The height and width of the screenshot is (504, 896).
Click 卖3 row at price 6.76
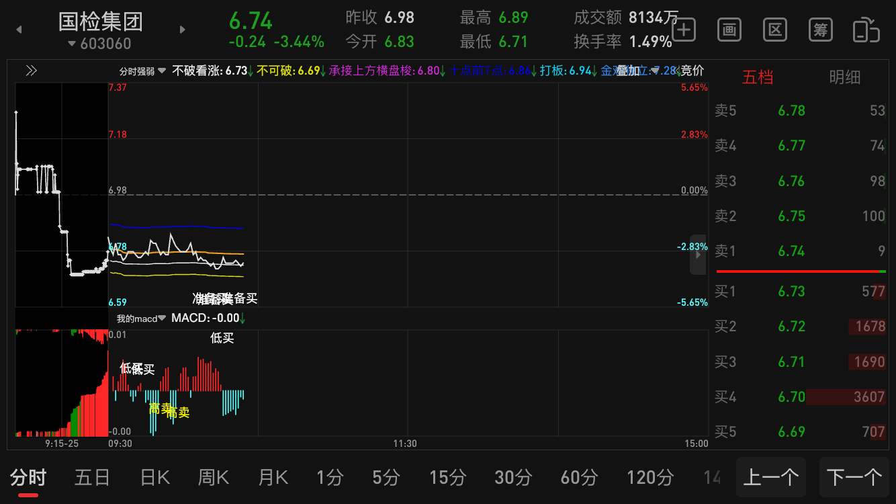pos(801,181)
